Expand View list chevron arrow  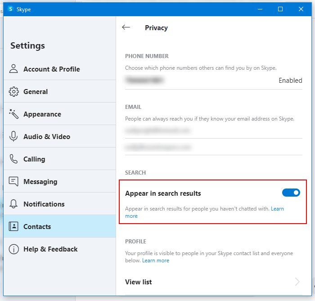[297, 282]
